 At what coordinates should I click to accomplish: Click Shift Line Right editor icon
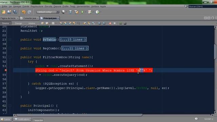tap(104, 23)
